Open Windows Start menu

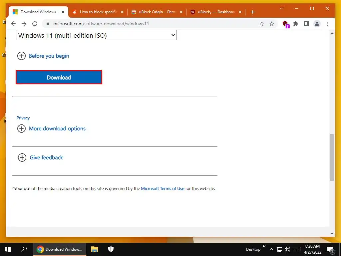tap(8, 249)
